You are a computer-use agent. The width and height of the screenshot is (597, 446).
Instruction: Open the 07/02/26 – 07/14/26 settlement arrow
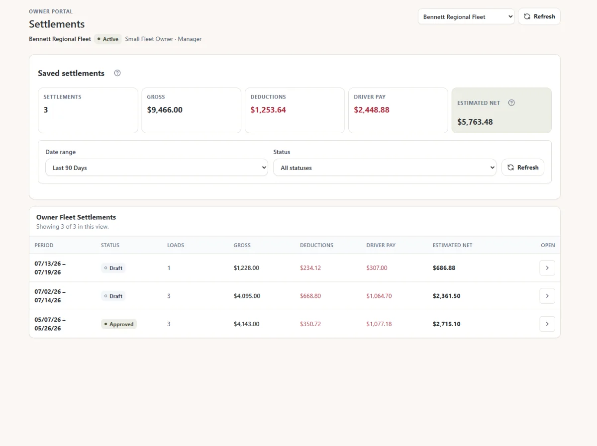point(547,296)
